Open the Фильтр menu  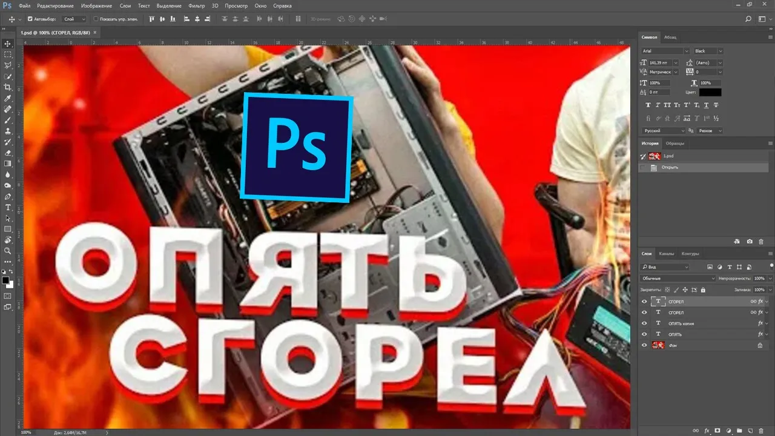click(x=196, y=5)
